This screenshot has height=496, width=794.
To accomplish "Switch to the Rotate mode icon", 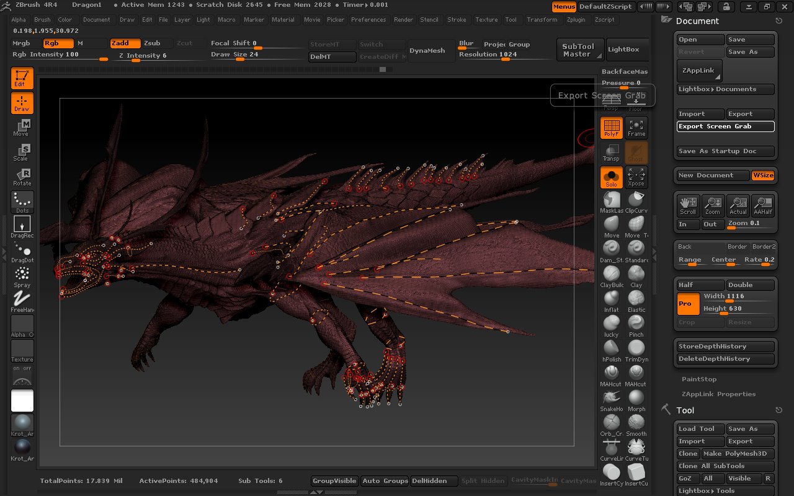I will click(22, 178).
